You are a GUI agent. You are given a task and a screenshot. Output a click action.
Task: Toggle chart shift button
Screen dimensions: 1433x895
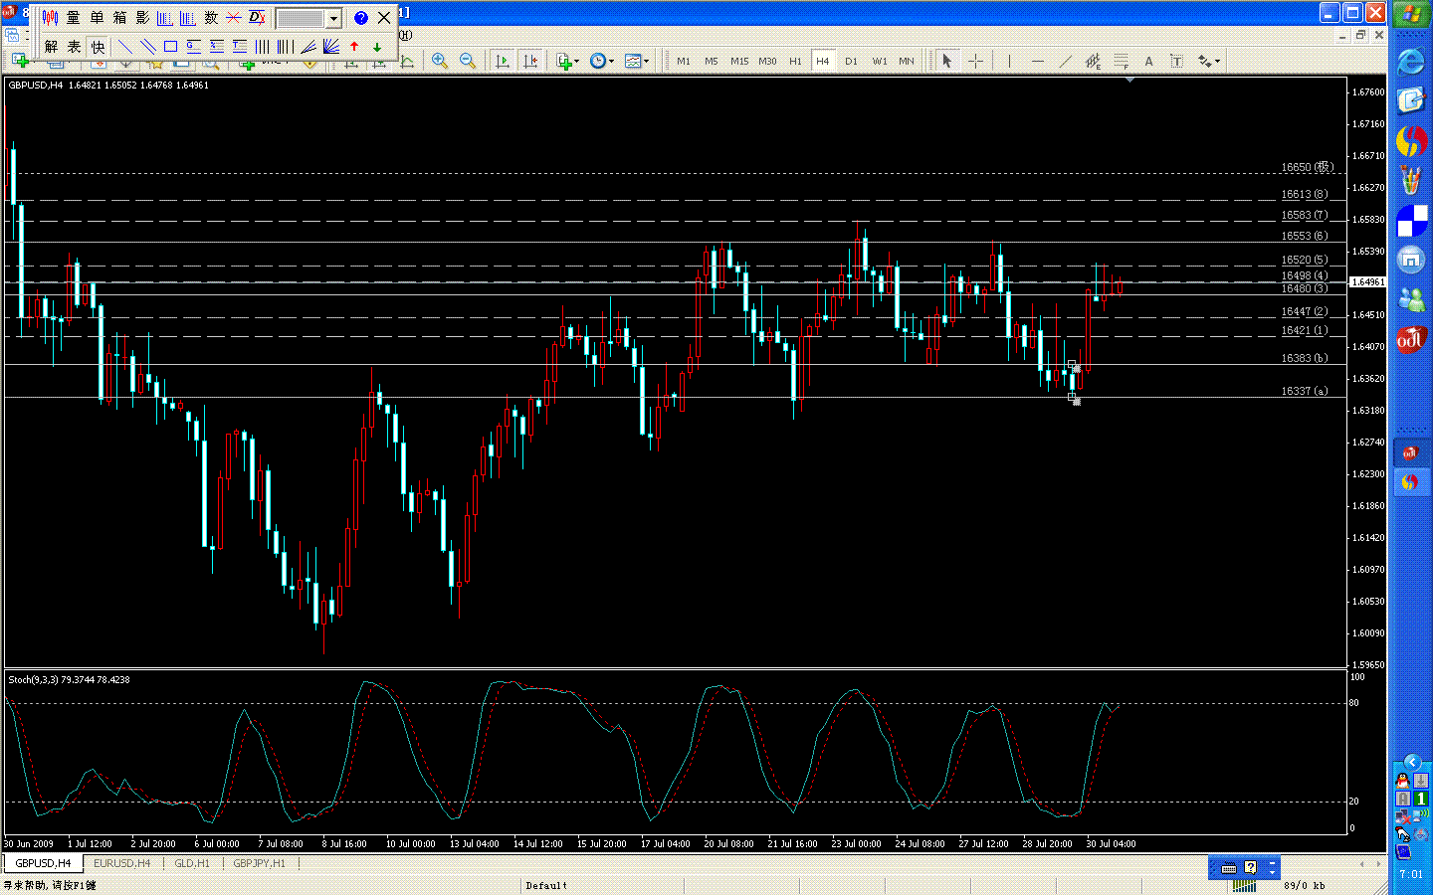[530, 61]
